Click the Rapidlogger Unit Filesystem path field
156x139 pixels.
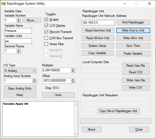pyautogui.click(x=116, y=104)
